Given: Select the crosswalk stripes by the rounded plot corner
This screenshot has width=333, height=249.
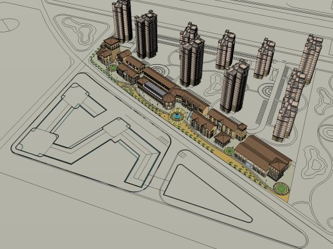Looking at the screenshot, I should [163, 140].
